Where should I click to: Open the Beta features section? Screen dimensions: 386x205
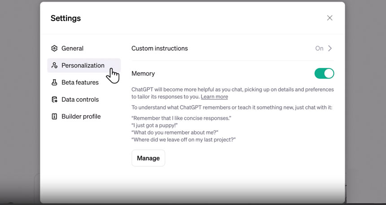pos(80,83)
